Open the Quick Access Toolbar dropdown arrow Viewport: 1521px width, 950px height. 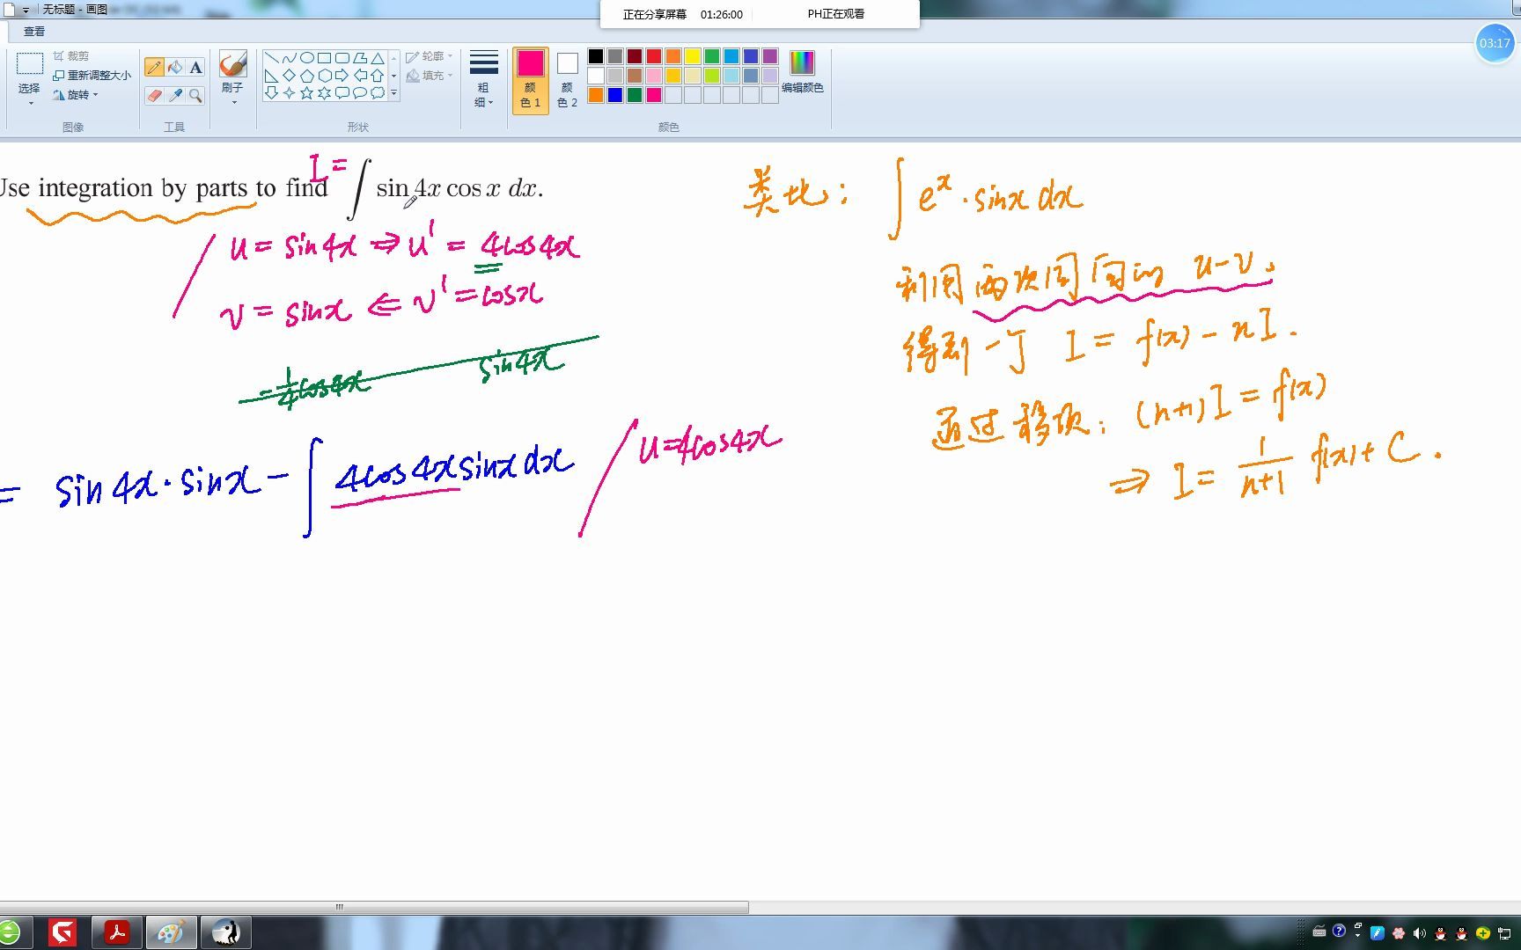tap(26, 10)
